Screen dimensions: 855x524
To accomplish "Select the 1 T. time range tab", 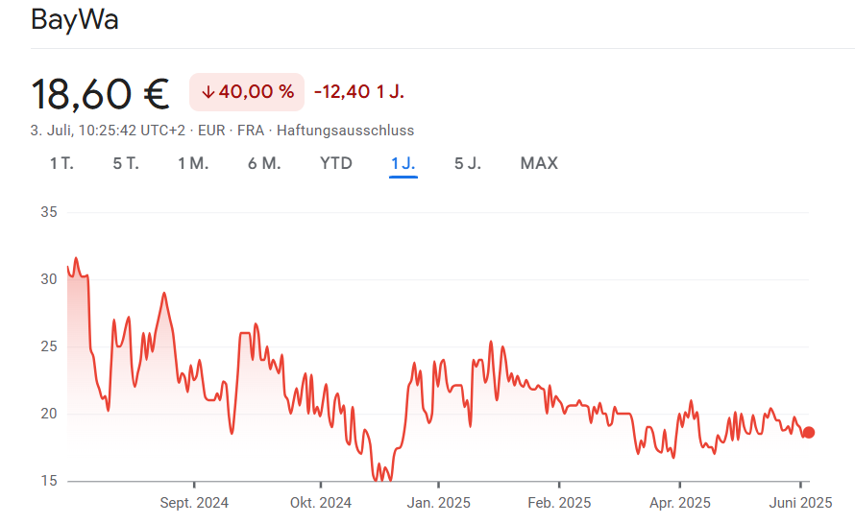I will coord(61,163).
